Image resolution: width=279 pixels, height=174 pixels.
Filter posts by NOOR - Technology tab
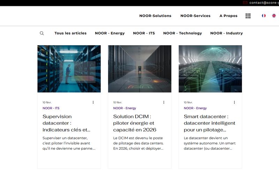click(x=182, y=33)
